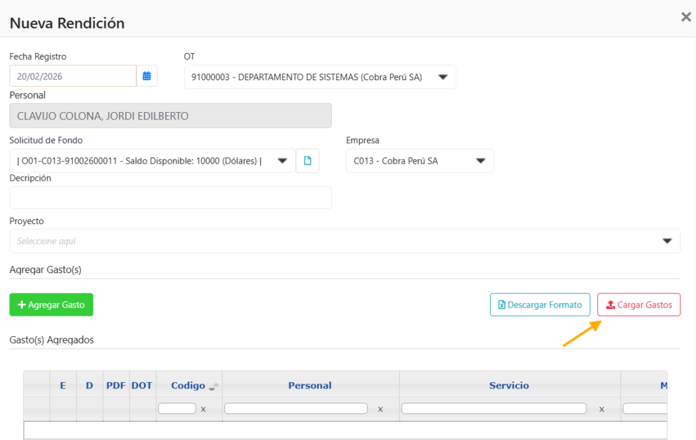Click the green Agregar Gasto button
The width and height of the screenshot is (696, 440).
pos(51,305)
